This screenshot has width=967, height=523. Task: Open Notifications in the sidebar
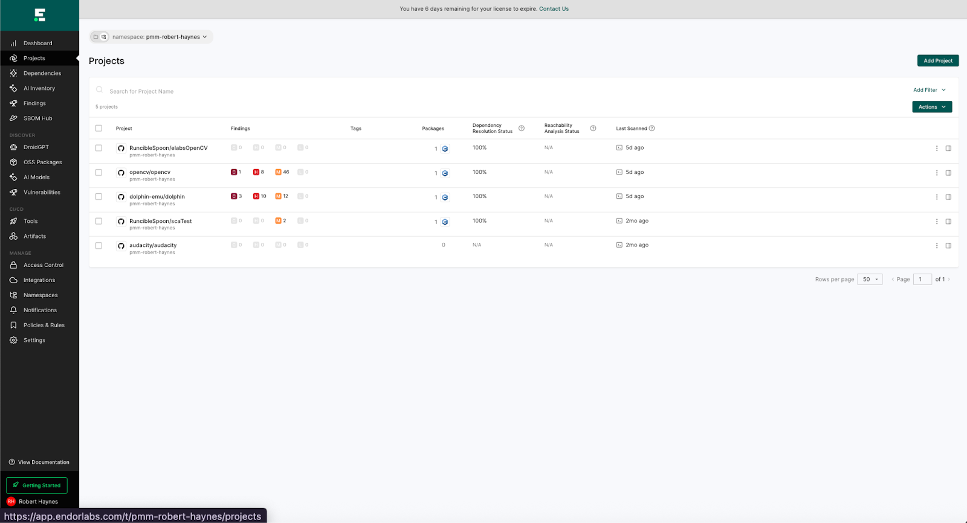(x=39, y=310)
